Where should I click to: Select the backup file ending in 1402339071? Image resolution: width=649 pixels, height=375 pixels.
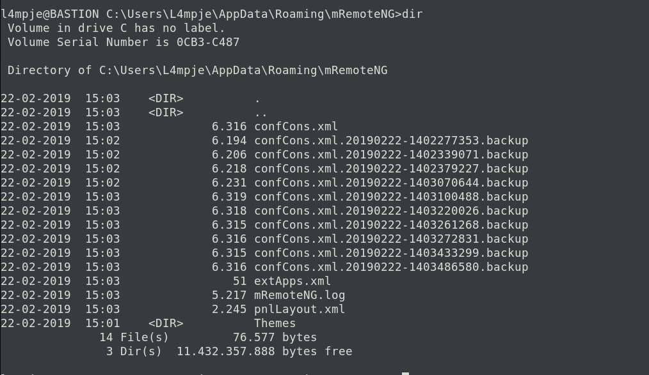point(391,155)
